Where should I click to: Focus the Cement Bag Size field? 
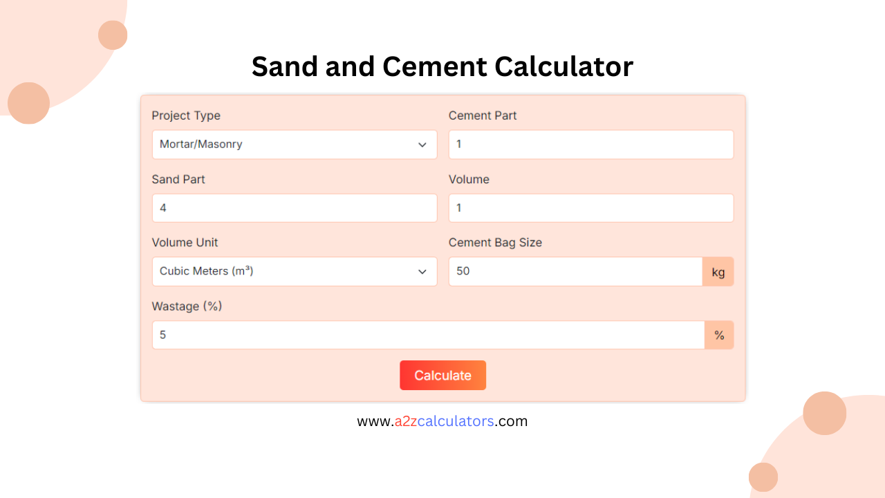coord(575,271)
